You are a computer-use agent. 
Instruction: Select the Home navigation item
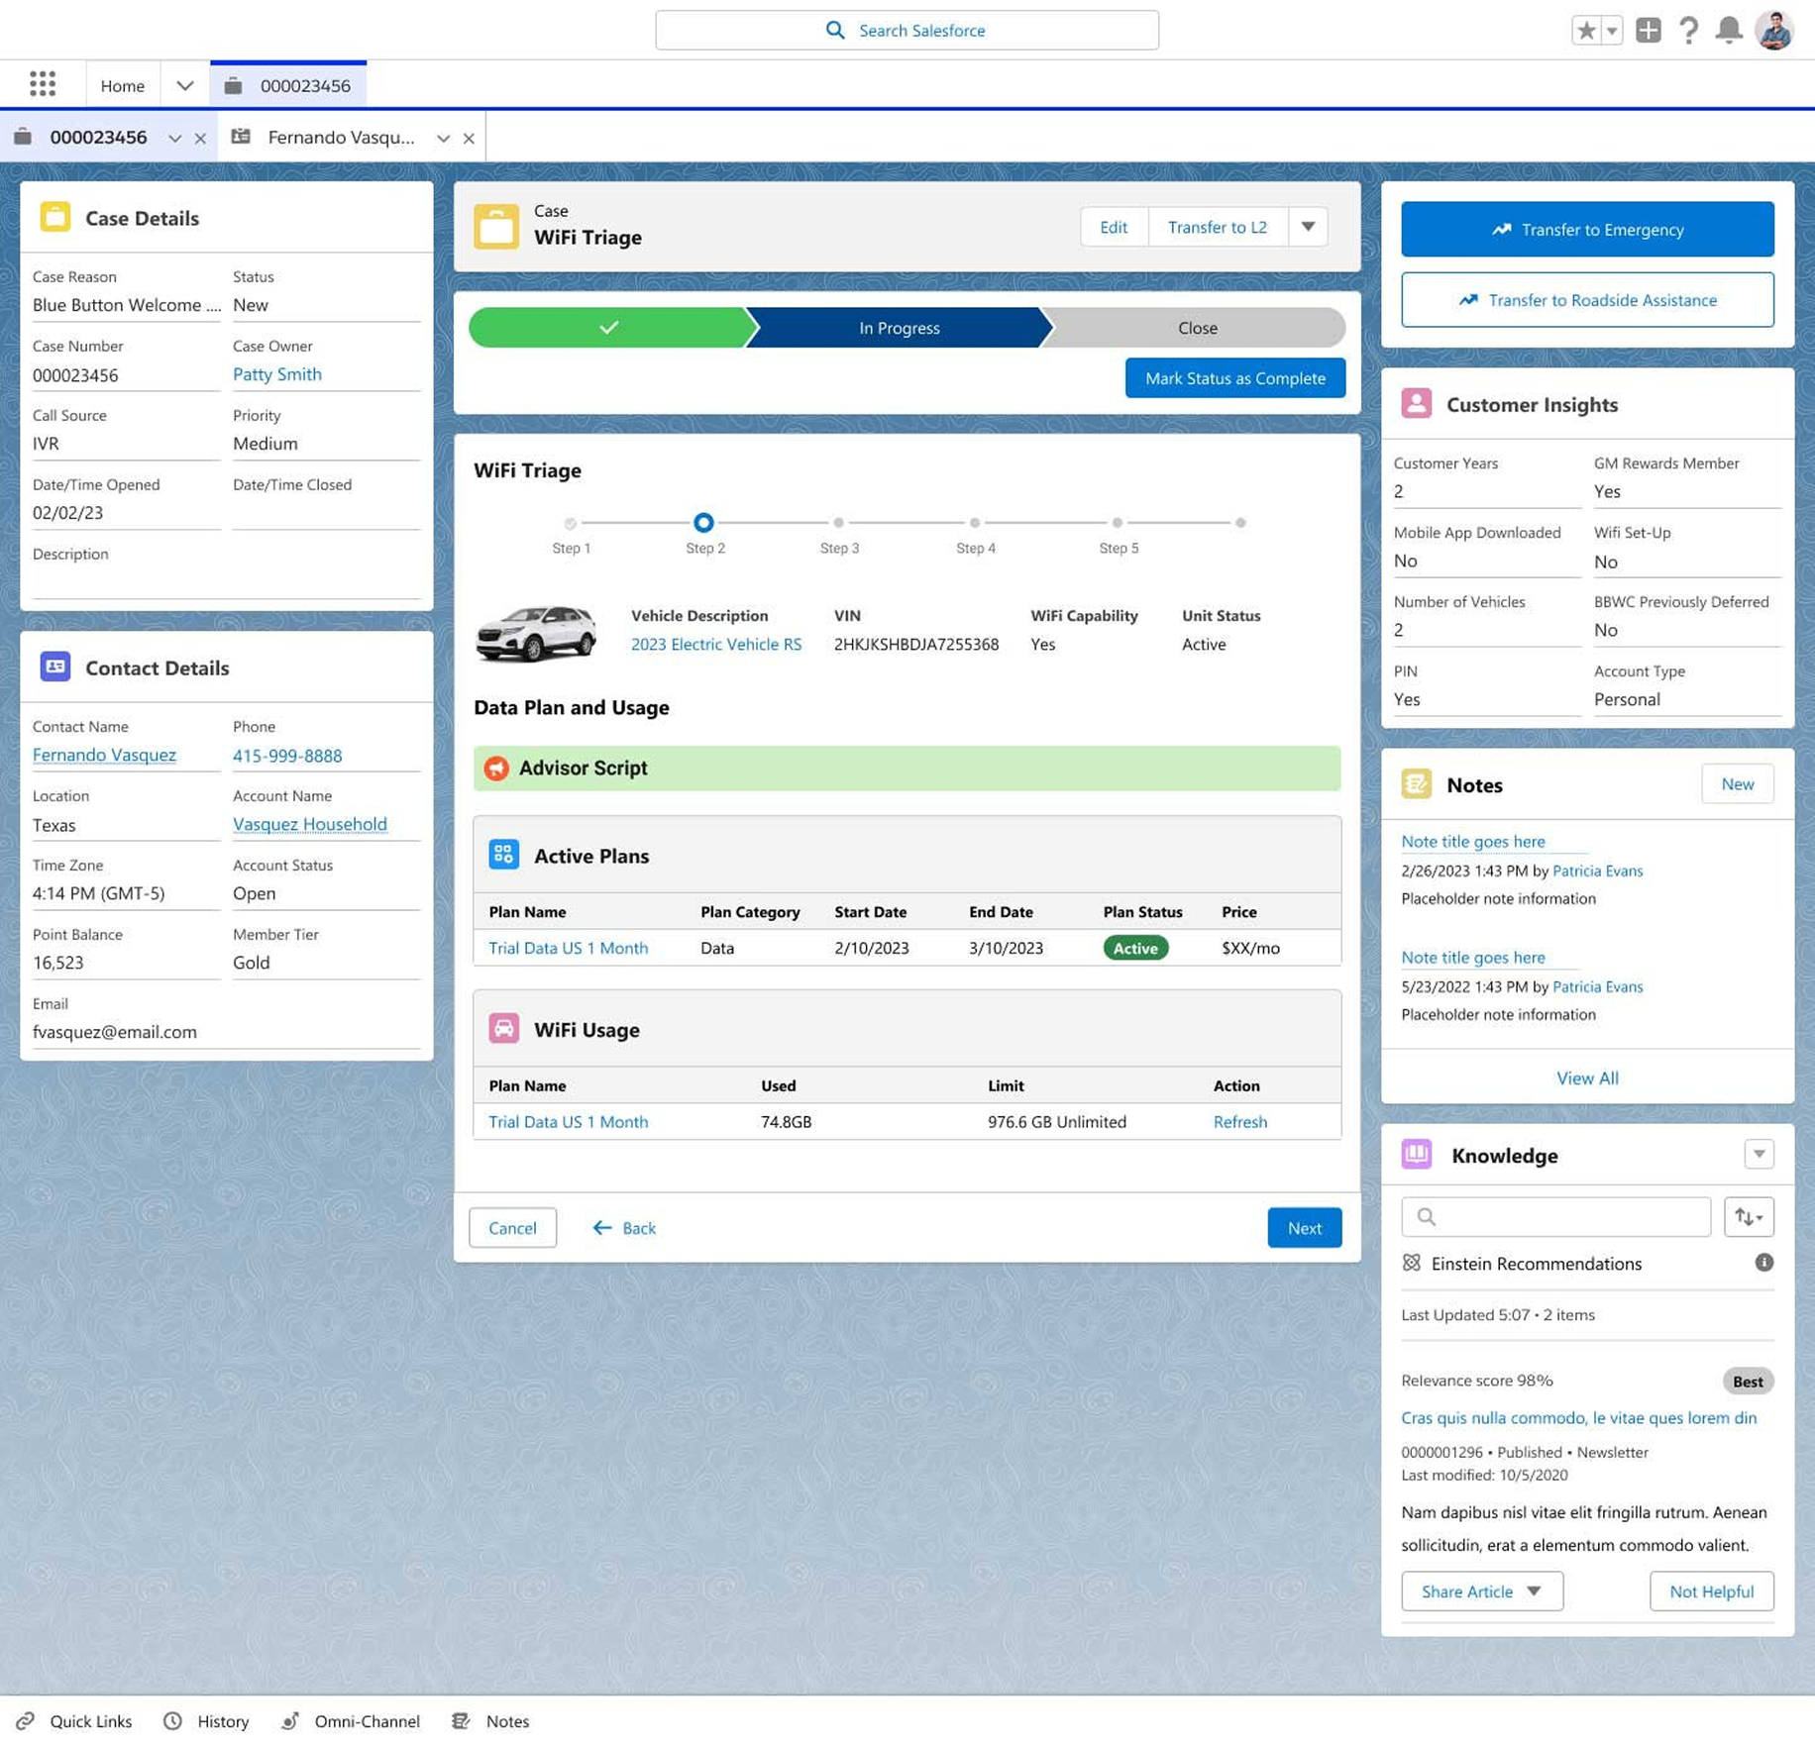(x=122, y=85)
